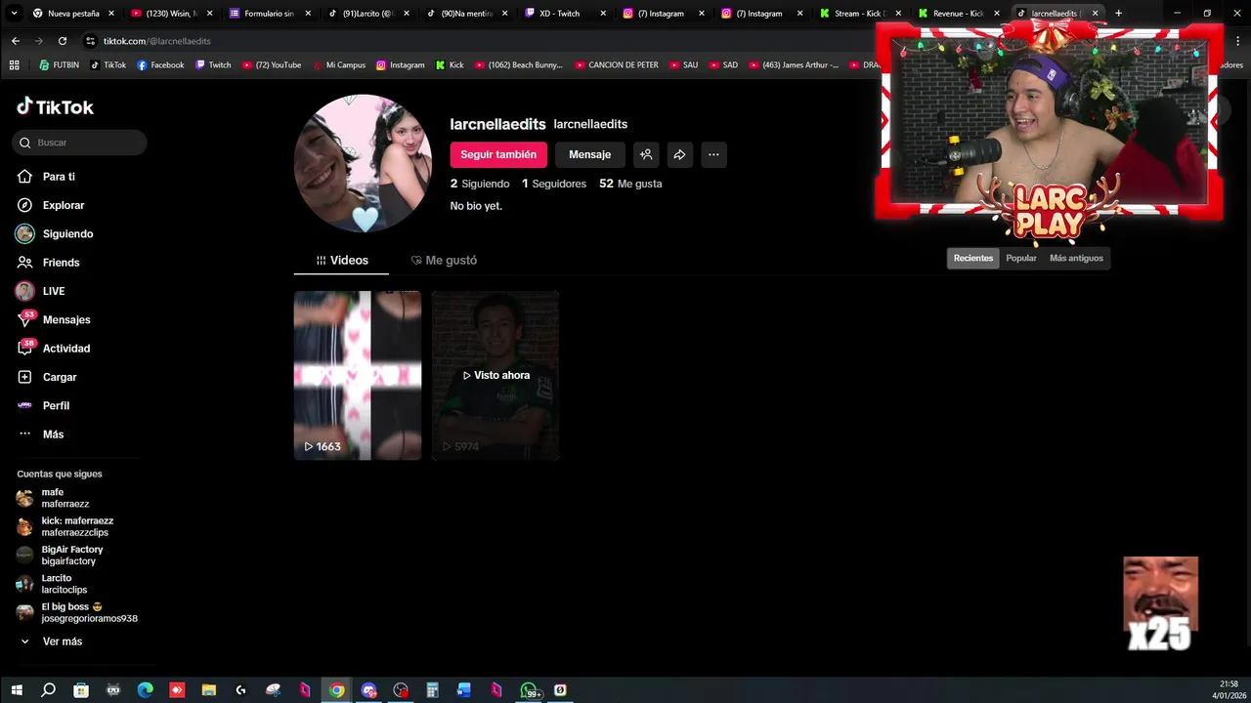Switch to the Me gustó tab
Screen dimensions: 1251x703
(x=444, y=261)
